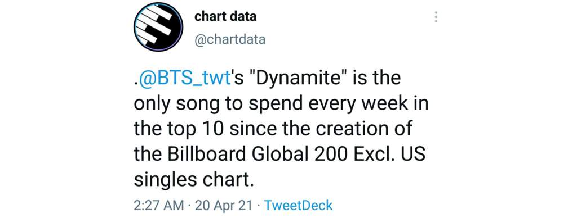
Task: Click the 20 Apr 21 date
Action: pos(224,205)
